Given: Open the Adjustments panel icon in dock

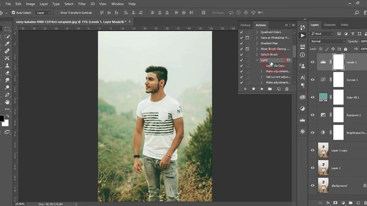Looking at the screenshot, I should pos(302,109).
